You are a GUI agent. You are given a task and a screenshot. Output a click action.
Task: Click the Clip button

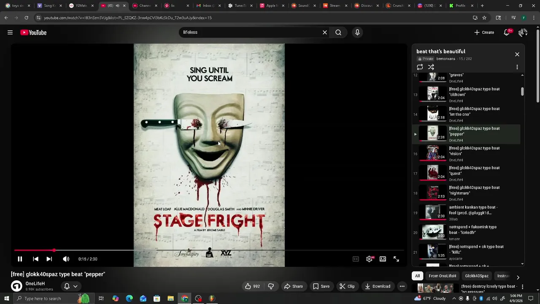[x=347, y=286]
